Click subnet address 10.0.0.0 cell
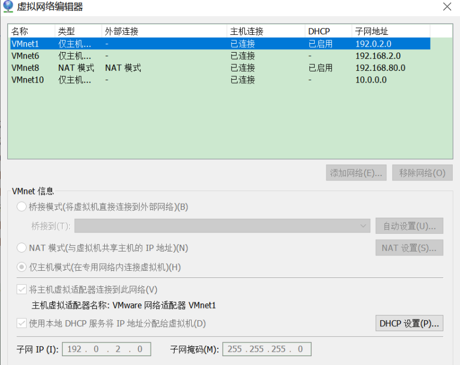Viewport: 460px width, 365px height. pos(371,80)
